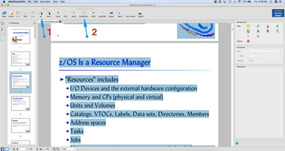Add a stamp annotation
The width and height of the screenshot is (285, 151).
[x=268, y=26]
